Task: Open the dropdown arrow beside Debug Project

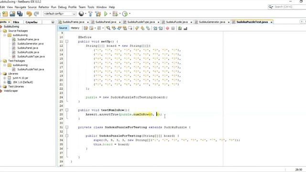Action: [120, 14]
